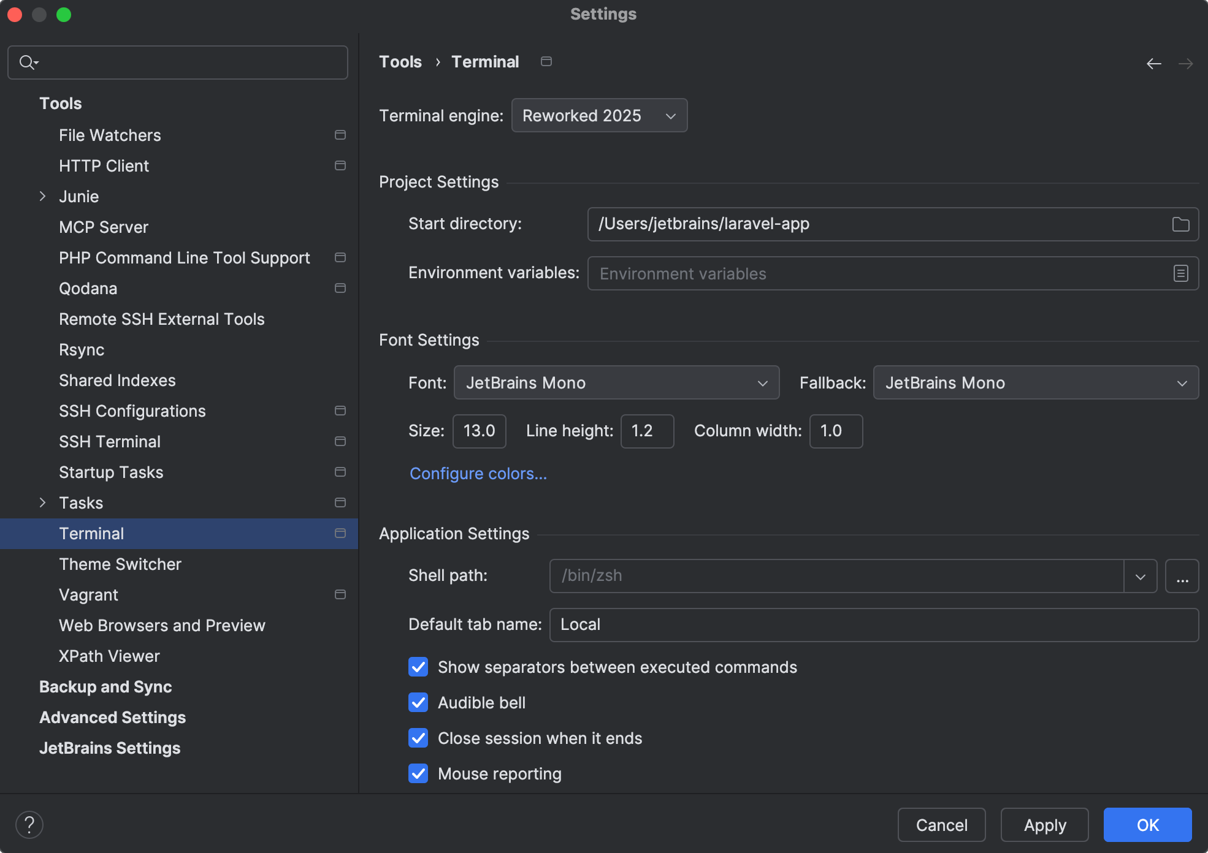The width and height of the screenshot is (1208, 853).
Task: Uncheck Mouse reporting
Action: [418, 773]
